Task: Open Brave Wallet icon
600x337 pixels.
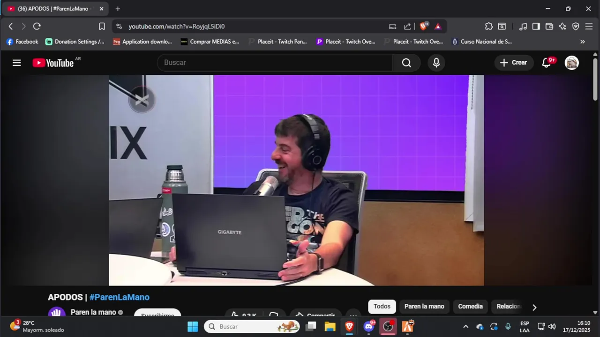Action: (549, 27)
